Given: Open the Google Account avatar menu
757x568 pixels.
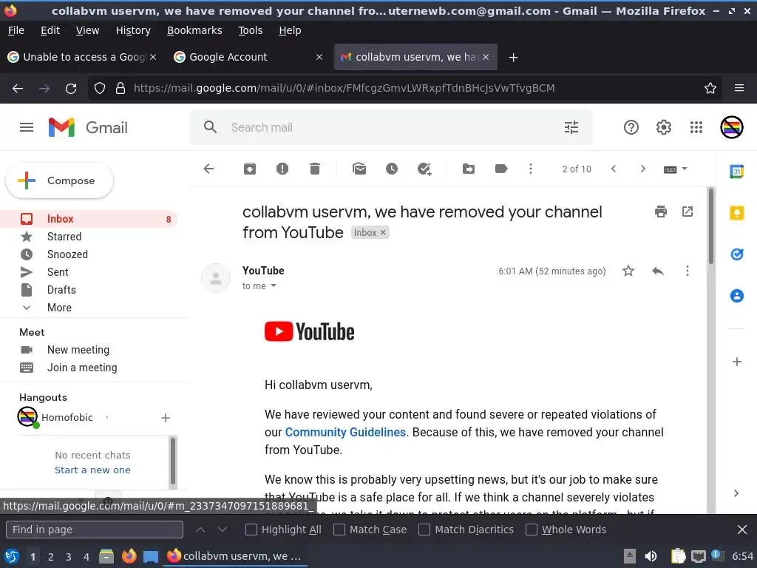Looking at the screenshot, I should pos(731,127).
